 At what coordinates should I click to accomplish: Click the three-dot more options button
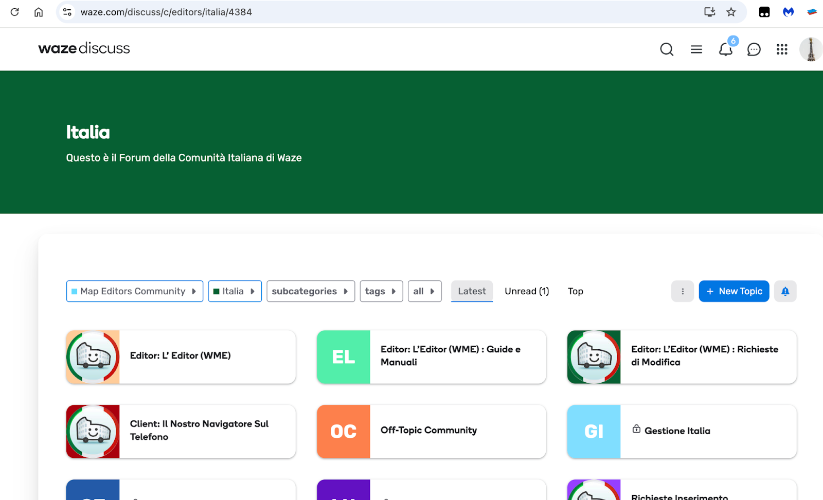683,291
